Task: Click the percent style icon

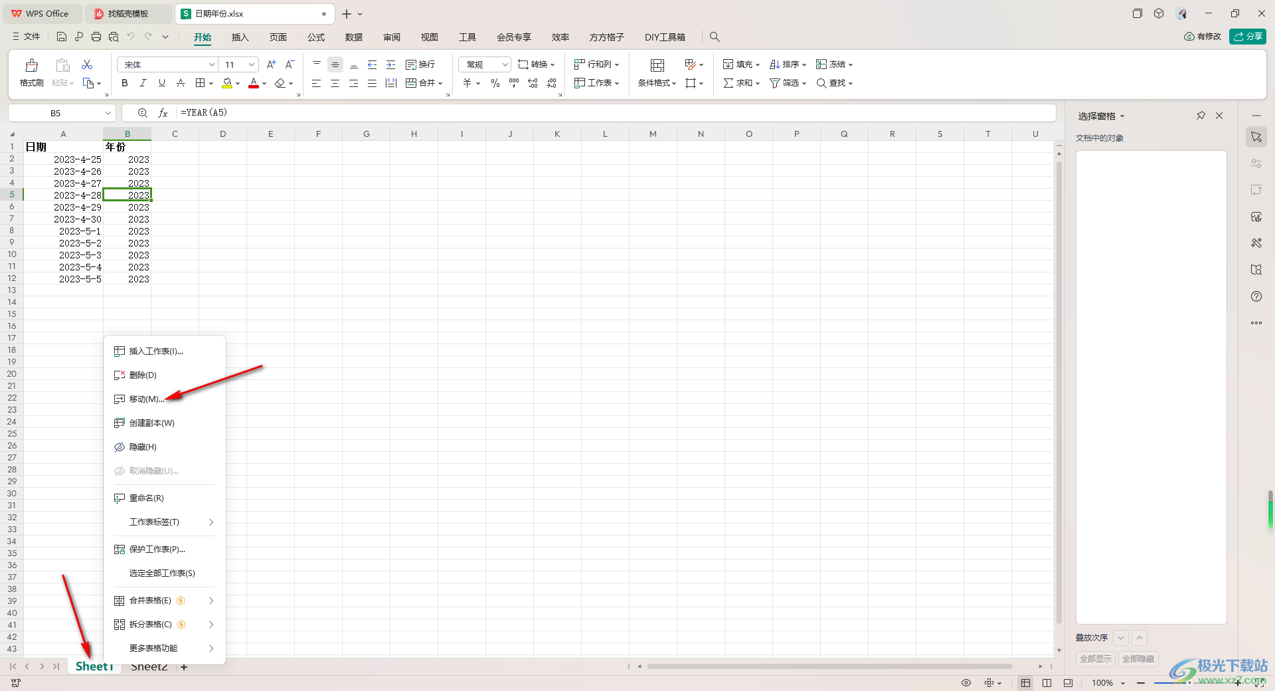Action: pos(495,83)
